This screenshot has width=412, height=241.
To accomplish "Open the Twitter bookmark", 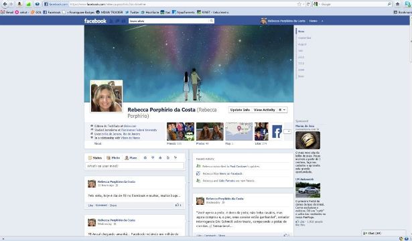I will (132, 12).
